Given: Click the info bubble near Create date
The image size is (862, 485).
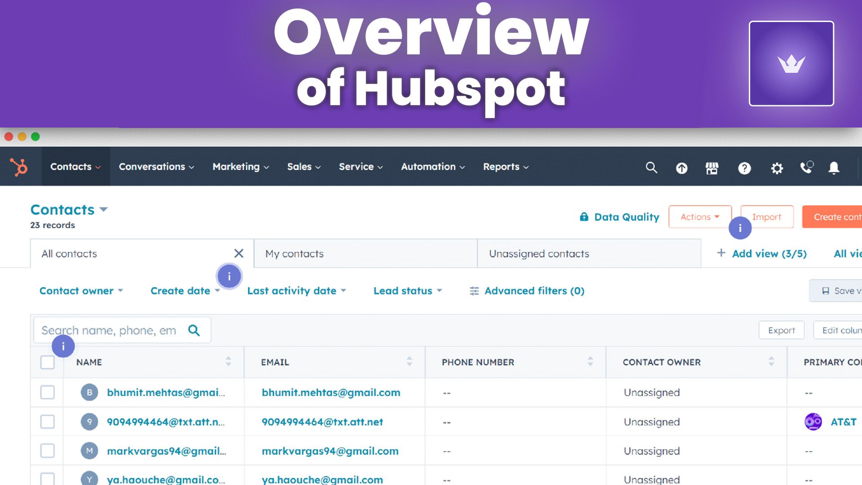Looking at the screenshot, I should [x=229, y=276].
